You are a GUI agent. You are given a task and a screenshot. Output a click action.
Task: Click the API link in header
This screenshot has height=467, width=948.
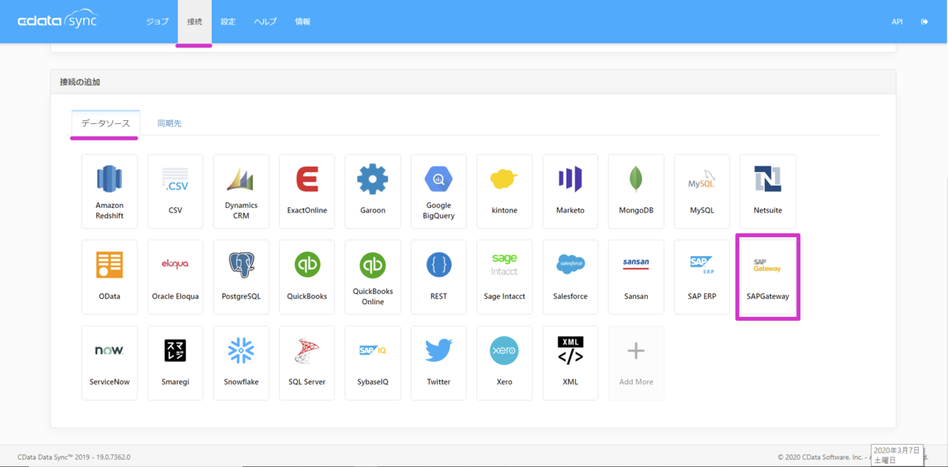coord(897,22)
